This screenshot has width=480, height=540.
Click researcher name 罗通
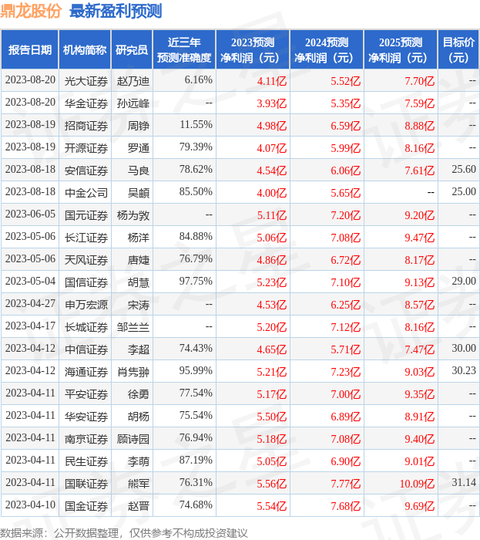(x=139, y=148)
